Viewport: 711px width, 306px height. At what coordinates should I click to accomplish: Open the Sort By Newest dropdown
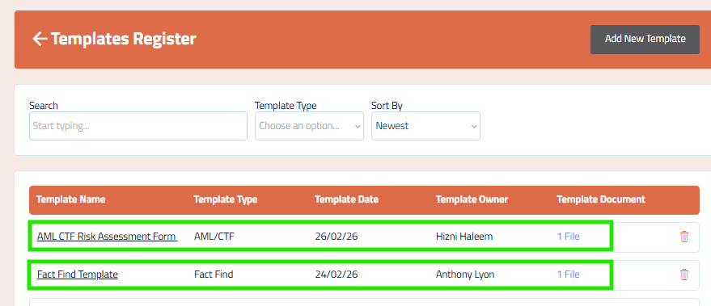[x=425, y=126]
